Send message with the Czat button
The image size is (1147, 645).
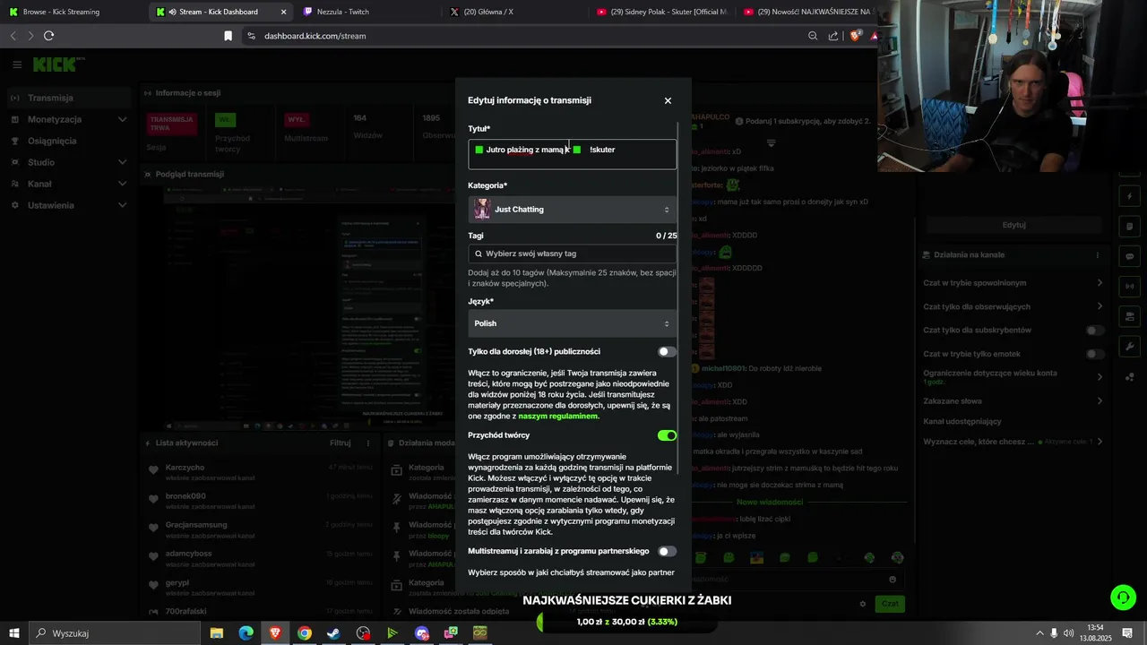890,604
